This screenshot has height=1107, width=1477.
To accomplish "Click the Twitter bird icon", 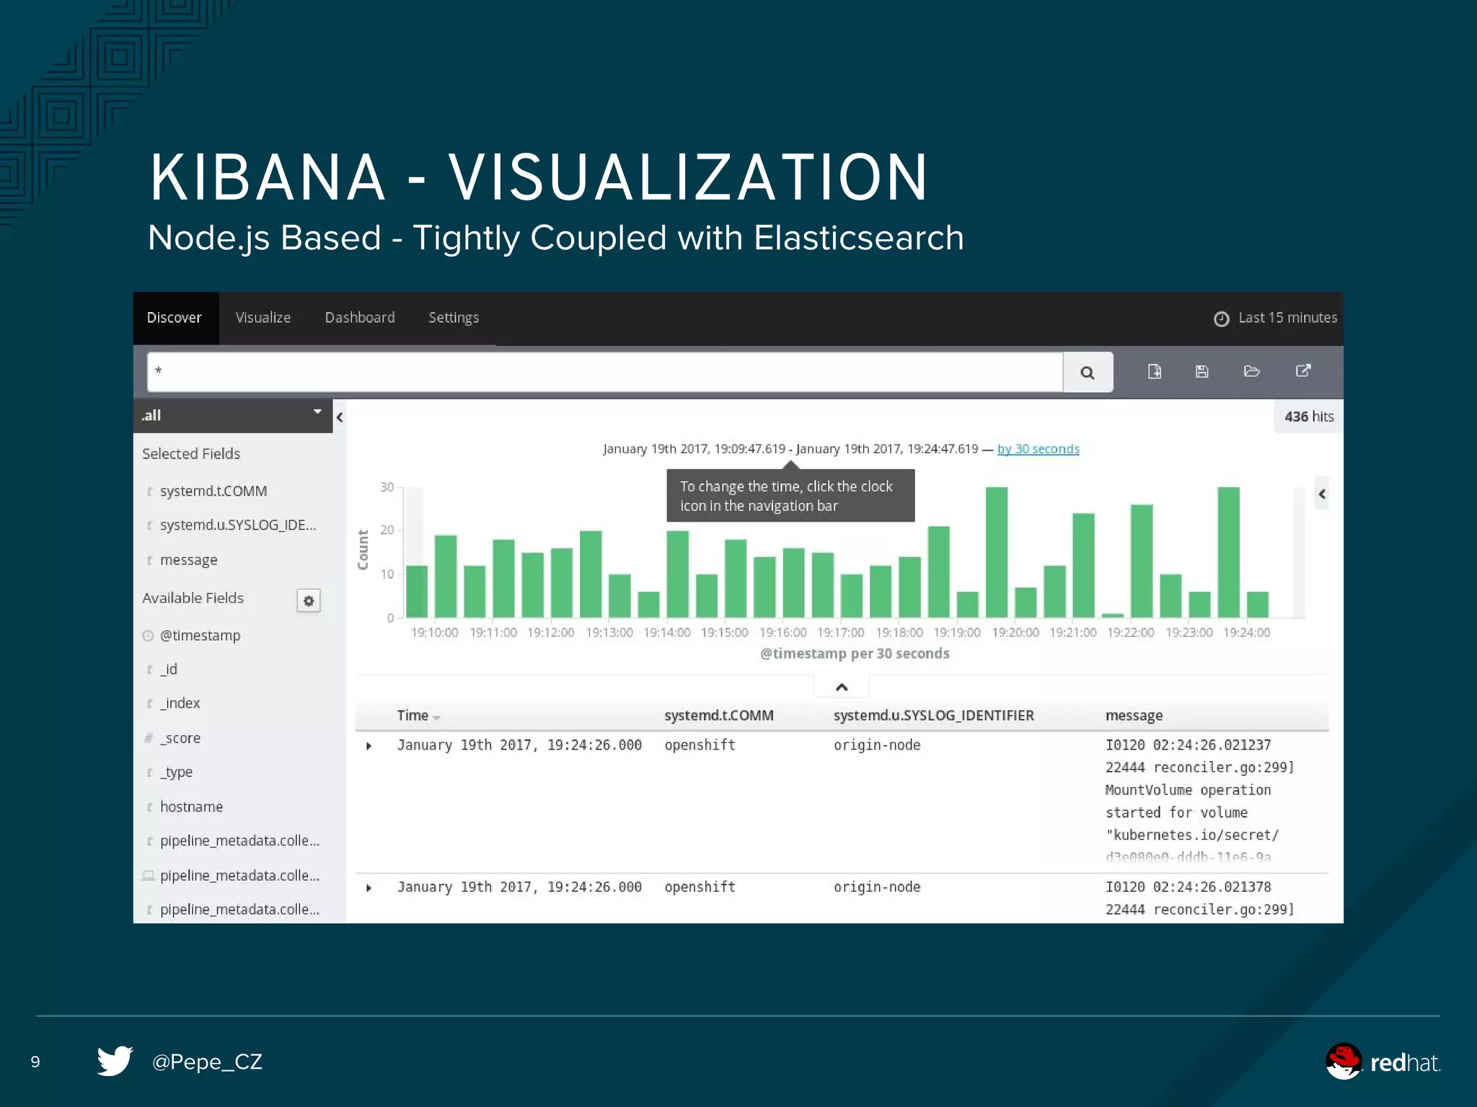I will pos(115,1061).
